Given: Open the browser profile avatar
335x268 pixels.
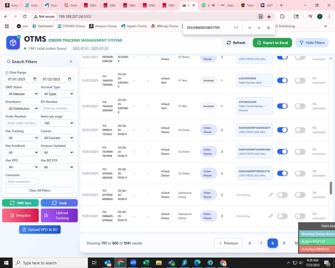Looking at the screenshot, I should tap(320, 16).
